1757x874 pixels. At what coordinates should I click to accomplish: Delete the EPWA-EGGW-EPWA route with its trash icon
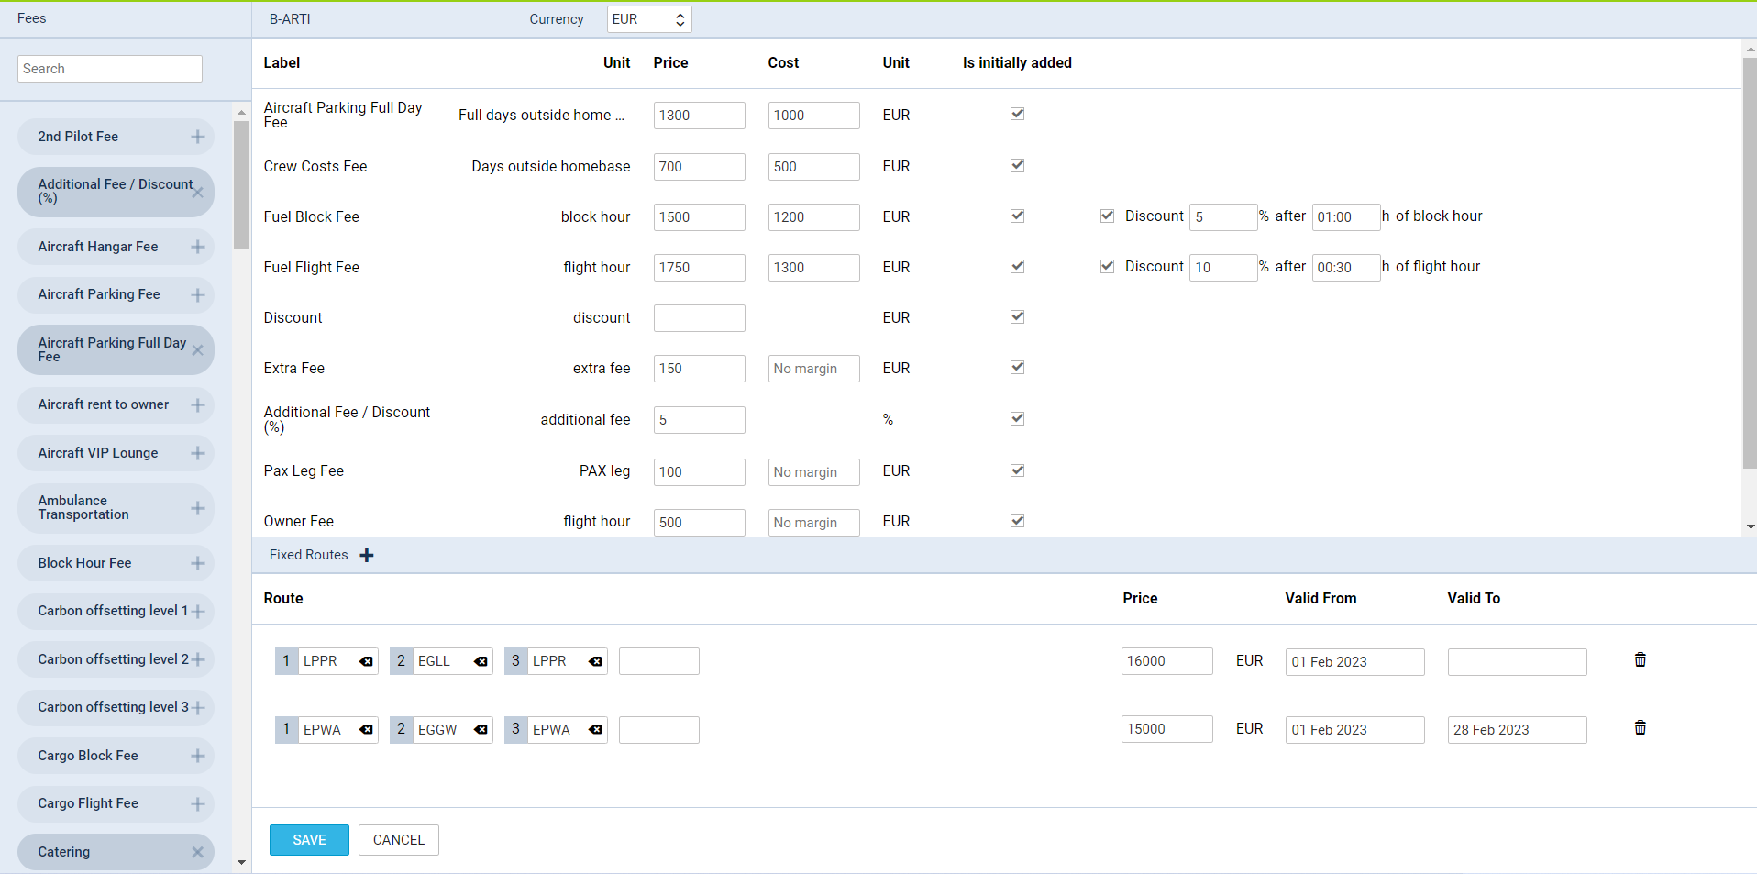point(1641,727)
